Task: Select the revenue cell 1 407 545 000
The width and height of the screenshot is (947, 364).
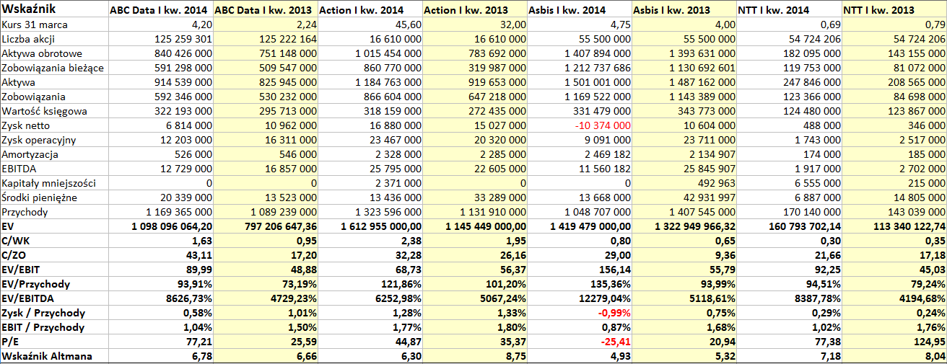Action: 684,212
